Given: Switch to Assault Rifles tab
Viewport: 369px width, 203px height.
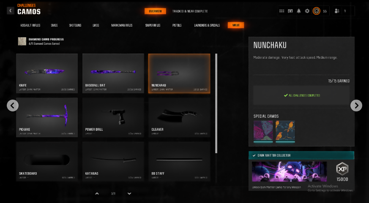Looking at the screenshot, I should pyautogui.click(x=30, y=25).
